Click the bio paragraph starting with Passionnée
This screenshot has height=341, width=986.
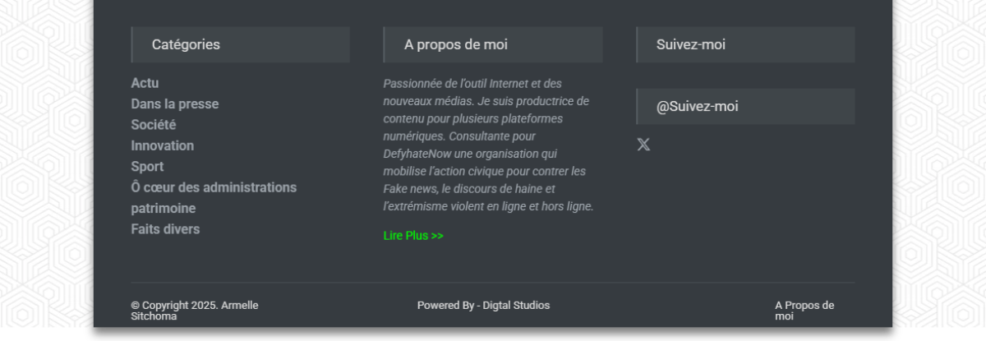pyautogui.click(x=489, y=145)
